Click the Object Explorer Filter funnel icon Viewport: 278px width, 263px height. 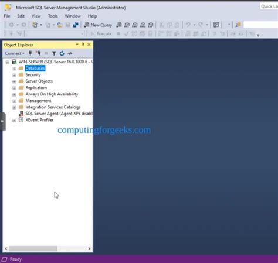pyautogui.click(x=54, y=53)
